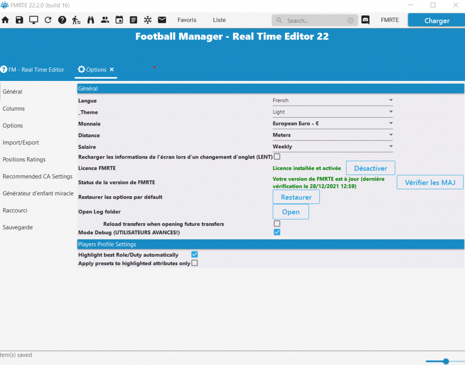465x365 pixels.
Task: Open Positions Ratings section
Action: (24, 159)
